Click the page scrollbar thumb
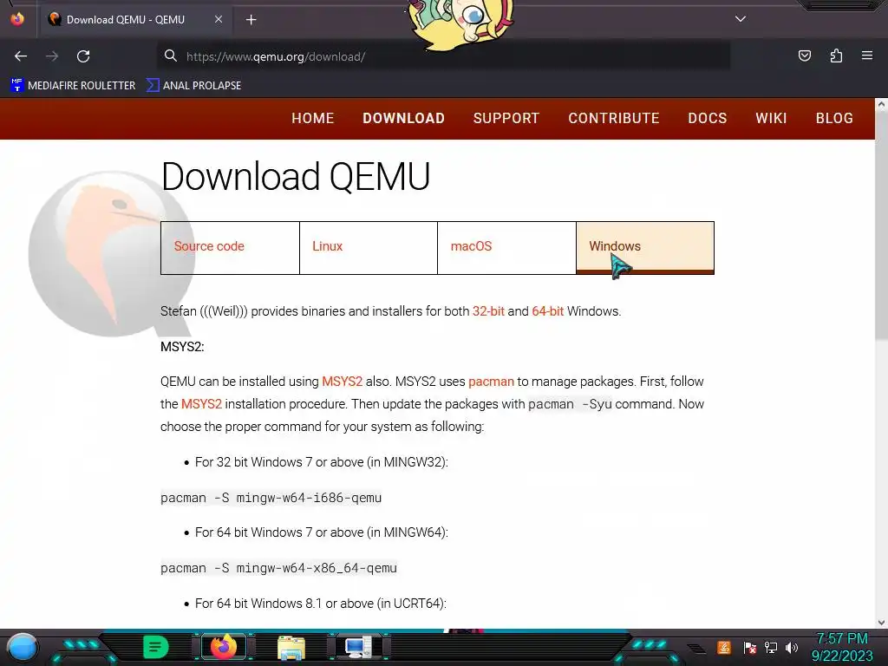888x666 pixels. pos(881,226)
